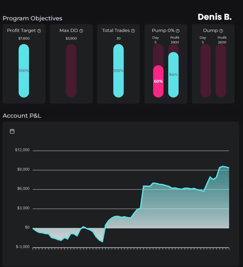The height and width of the screenshot is (267, 243).
Task: Click the Total Trades question mark icon
Action: (x=133, y=31)
